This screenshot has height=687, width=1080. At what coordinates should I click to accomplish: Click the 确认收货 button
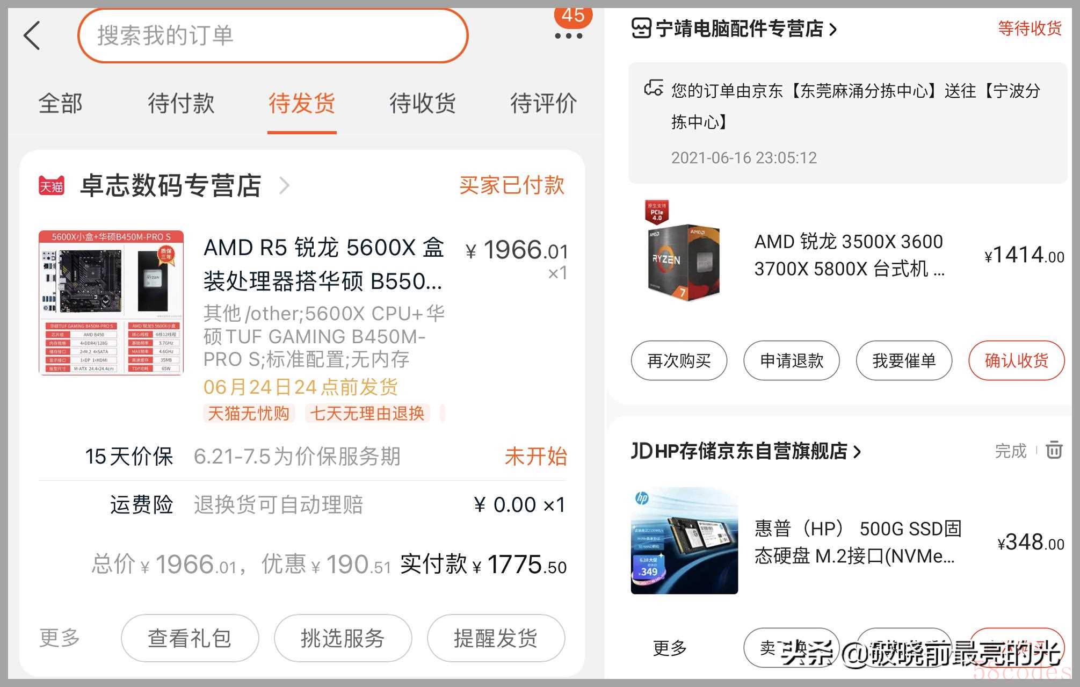[x=1016, y=360]
